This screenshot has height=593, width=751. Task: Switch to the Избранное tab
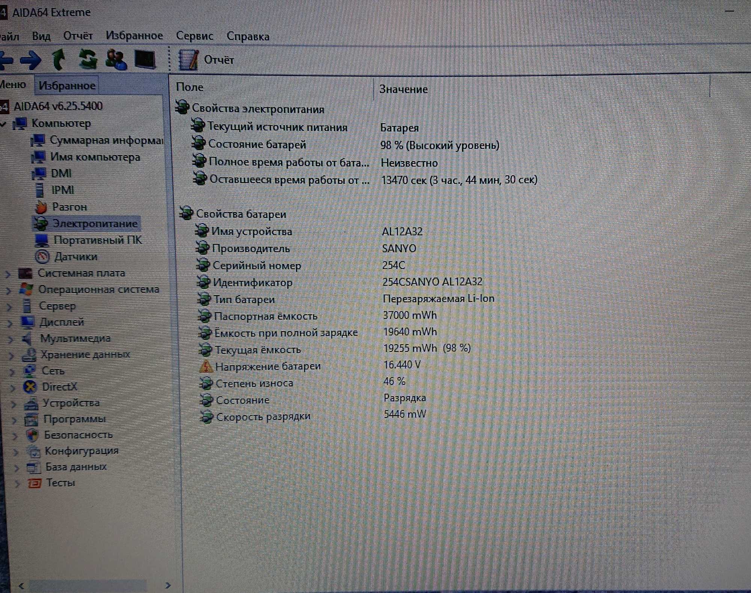(67, 86)
